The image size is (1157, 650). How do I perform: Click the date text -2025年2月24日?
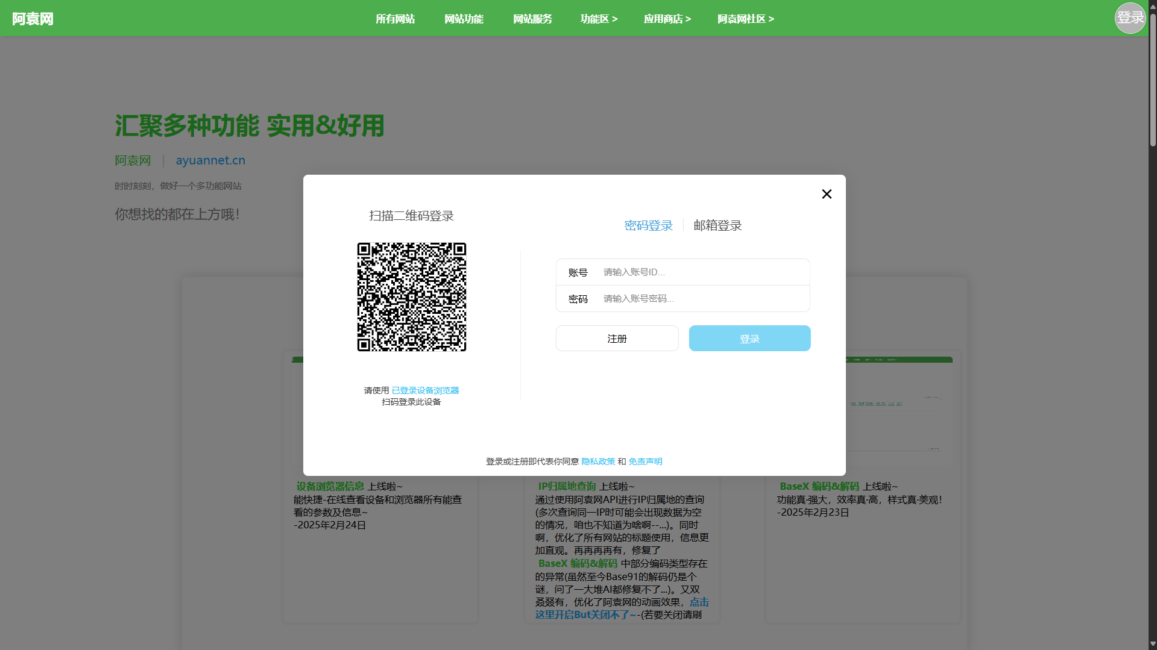[330, 525]
